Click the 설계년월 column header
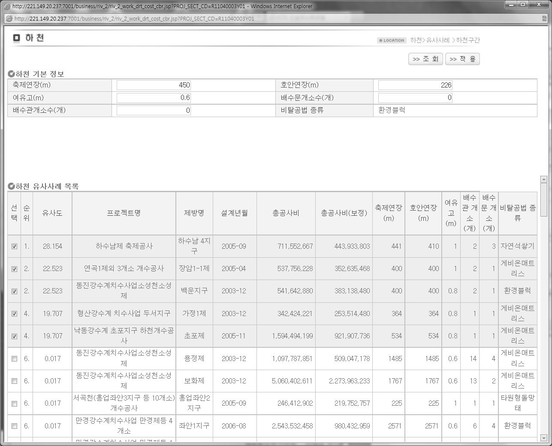 (x=235, y=213)
